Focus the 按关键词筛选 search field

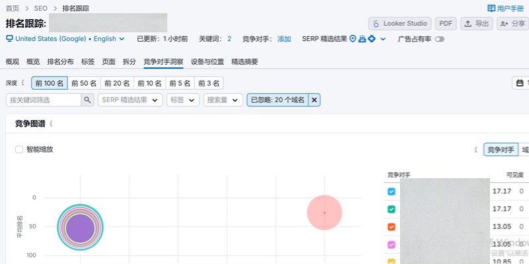tap(43, 100)
